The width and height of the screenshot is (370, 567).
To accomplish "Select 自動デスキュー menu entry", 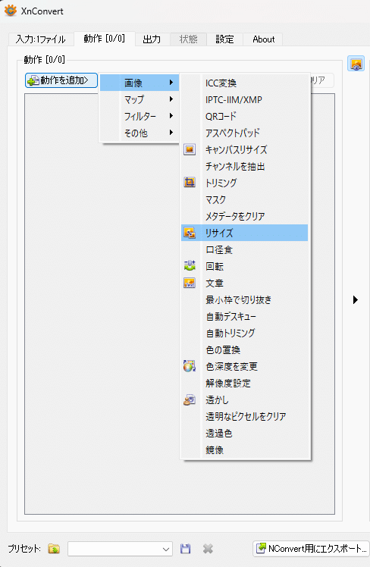I will pos(244,316).
